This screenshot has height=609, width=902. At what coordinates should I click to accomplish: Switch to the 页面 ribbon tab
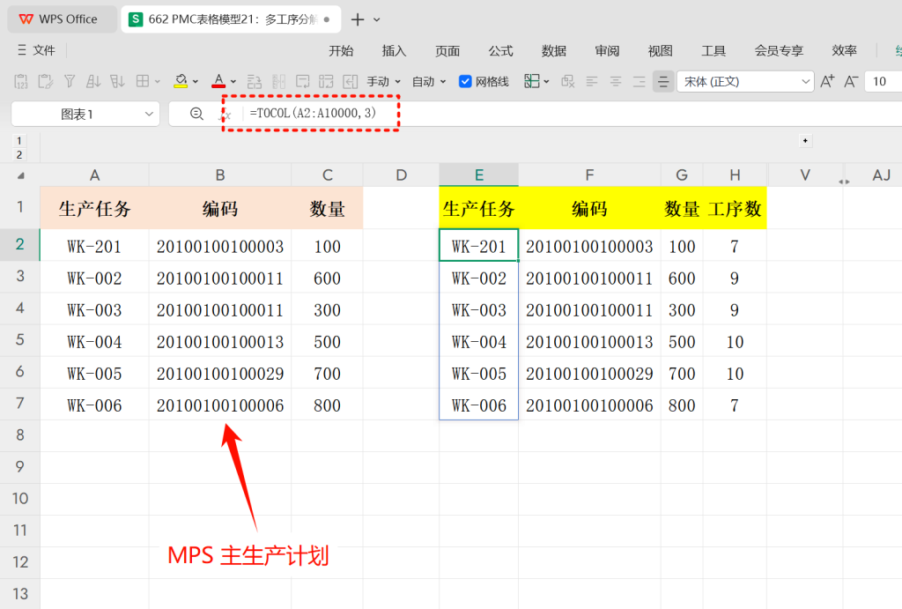pos(447,50)
